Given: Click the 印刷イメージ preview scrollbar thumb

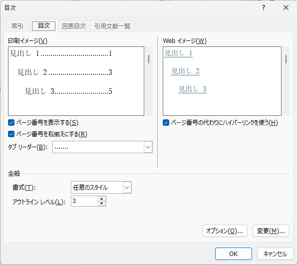Looking at the screenshot, I should [149, 59].
